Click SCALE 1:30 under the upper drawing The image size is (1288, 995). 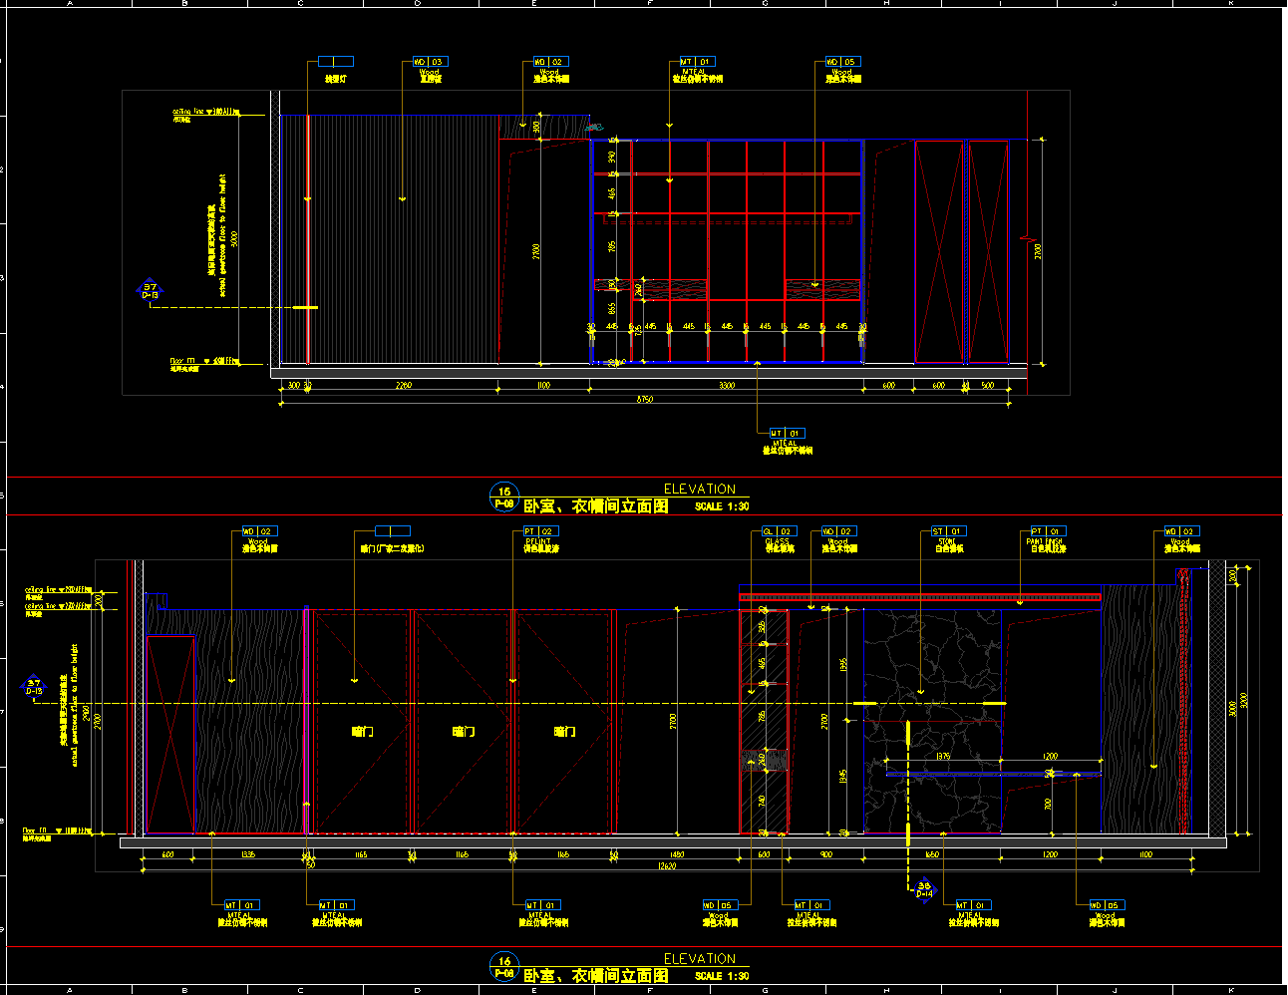[x=722, y=506]
